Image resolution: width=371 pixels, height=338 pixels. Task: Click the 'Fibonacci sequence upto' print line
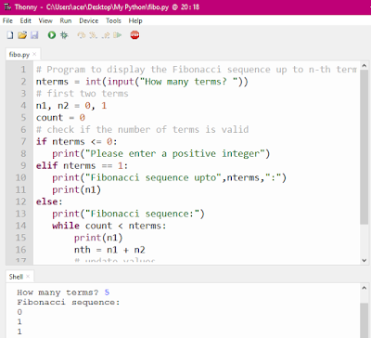pyautogui.click(x=169, y=177)
